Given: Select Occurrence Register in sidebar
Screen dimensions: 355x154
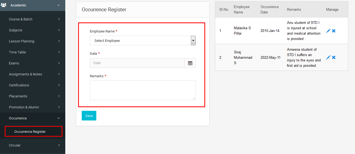Looking at the screenshot, I should tap(30, 131).
